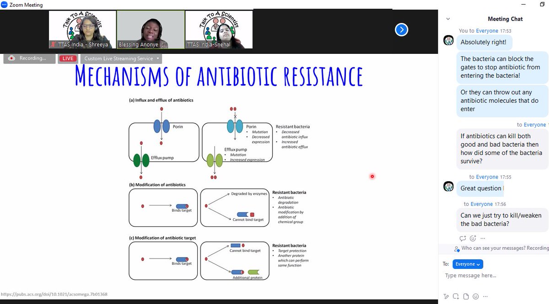The image size is (549, 304).
Task: Click the 'how did some bacteria survive' message
Action: [x=502, y=149]
